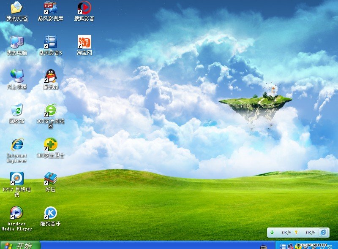Launch 好压 archive tool icon
The height and width of the screenshot is (249, 338).
pyautogui.click(x=50, y=179)
